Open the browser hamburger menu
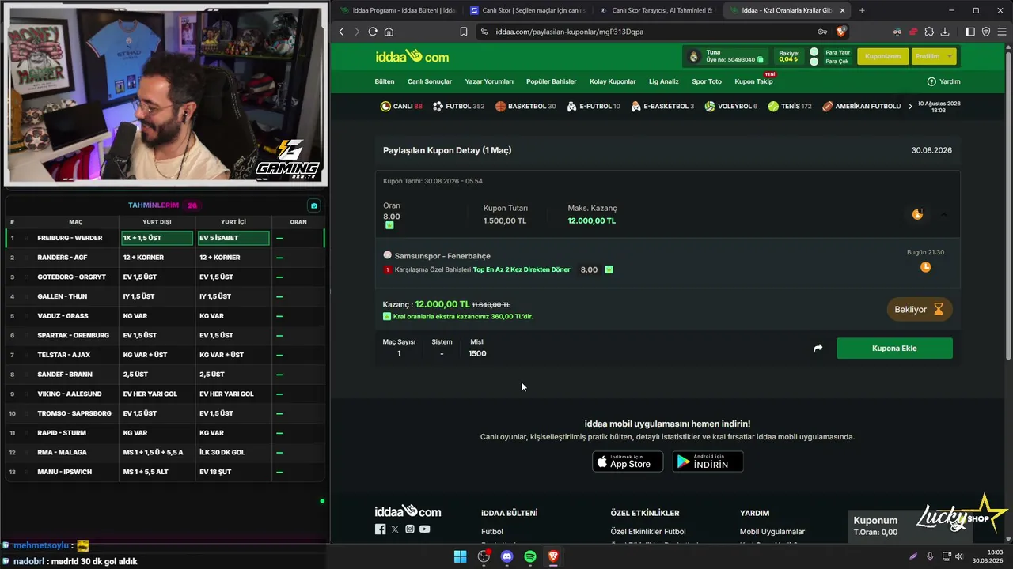The width and height of the screenshot is (1013, 569). (x=1001, y=32)
